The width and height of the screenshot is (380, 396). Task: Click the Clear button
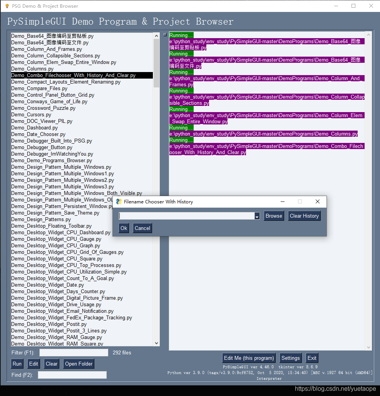pyautogui.click(x=52, y=364)
